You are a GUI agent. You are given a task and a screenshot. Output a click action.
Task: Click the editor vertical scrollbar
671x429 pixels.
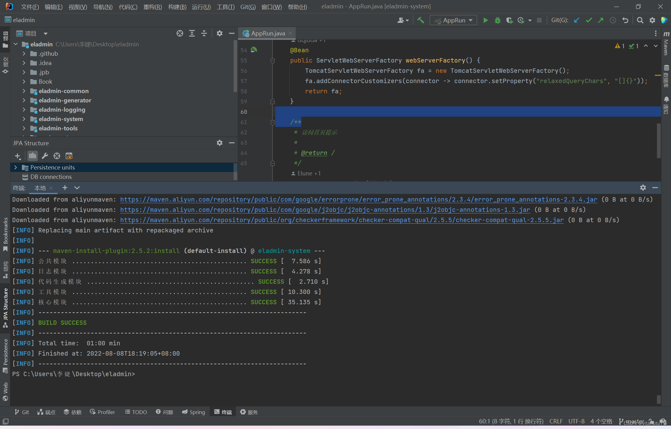659,141
